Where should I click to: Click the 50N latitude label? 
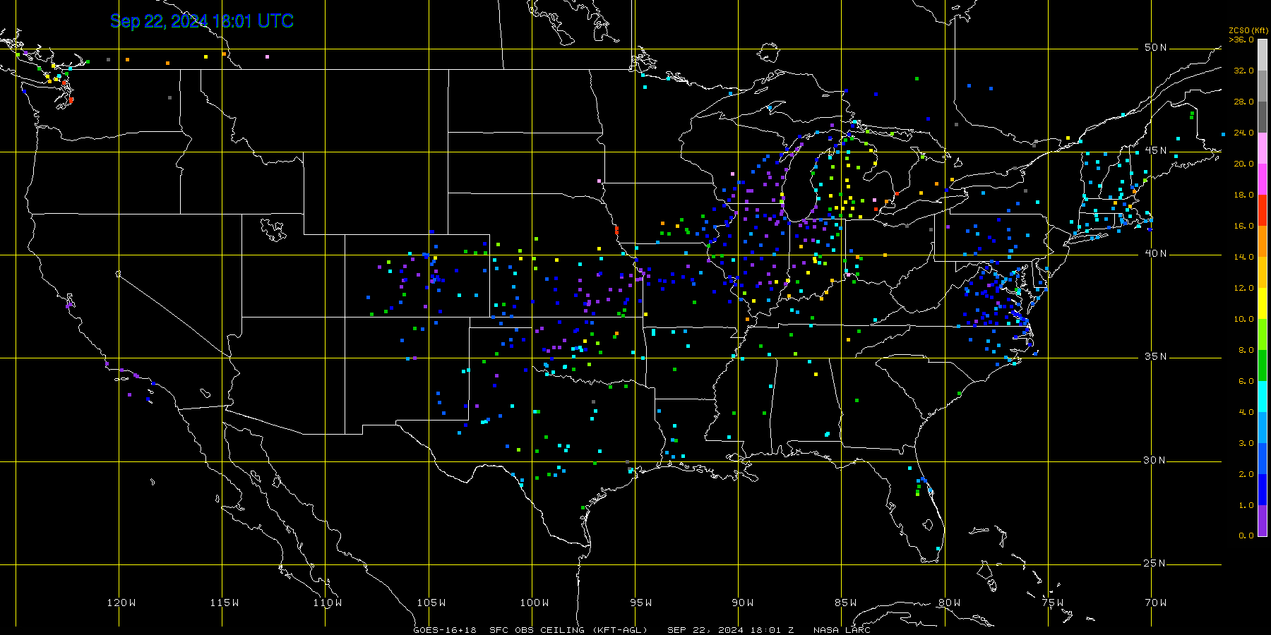click(1156, 47)
